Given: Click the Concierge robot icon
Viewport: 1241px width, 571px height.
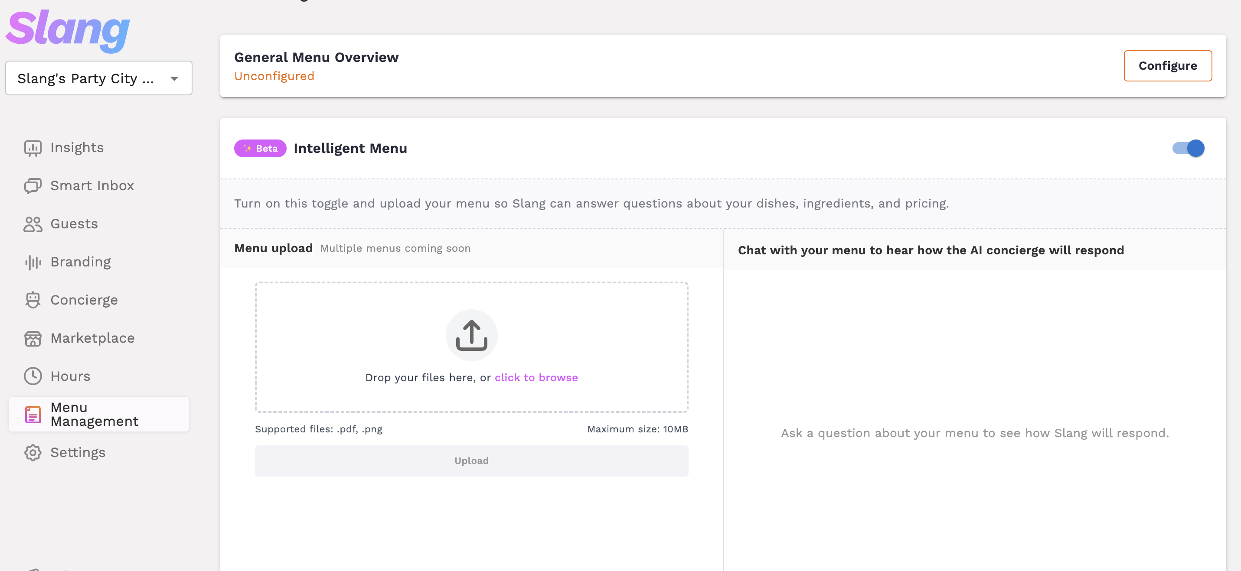Looking at the screenshot, I should coord(33,300).
